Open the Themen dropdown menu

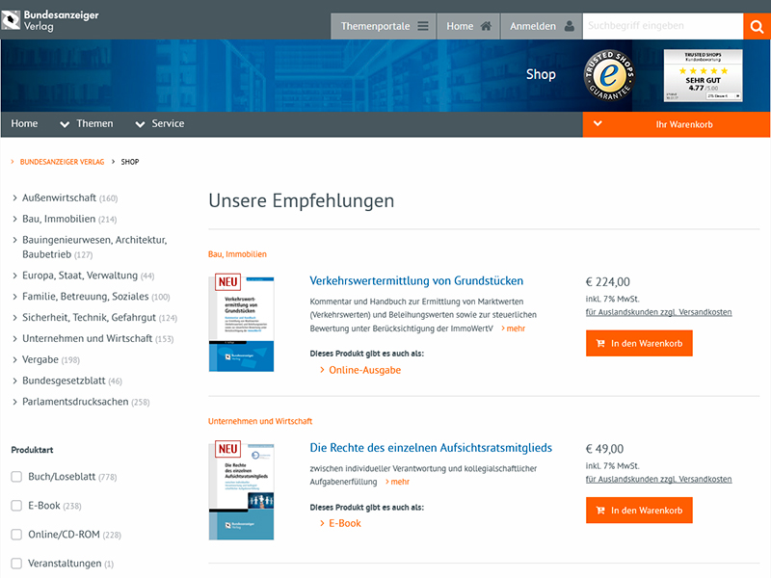(86, 124)
